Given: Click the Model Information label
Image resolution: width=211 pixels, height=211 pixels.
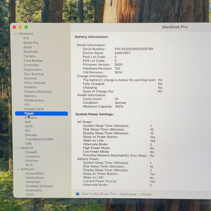Looking at the screenshot, I should pos(91,45).
